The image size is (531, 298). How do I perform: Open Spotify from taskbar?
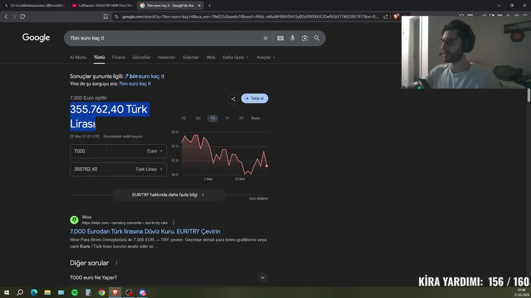pos(75,293)
